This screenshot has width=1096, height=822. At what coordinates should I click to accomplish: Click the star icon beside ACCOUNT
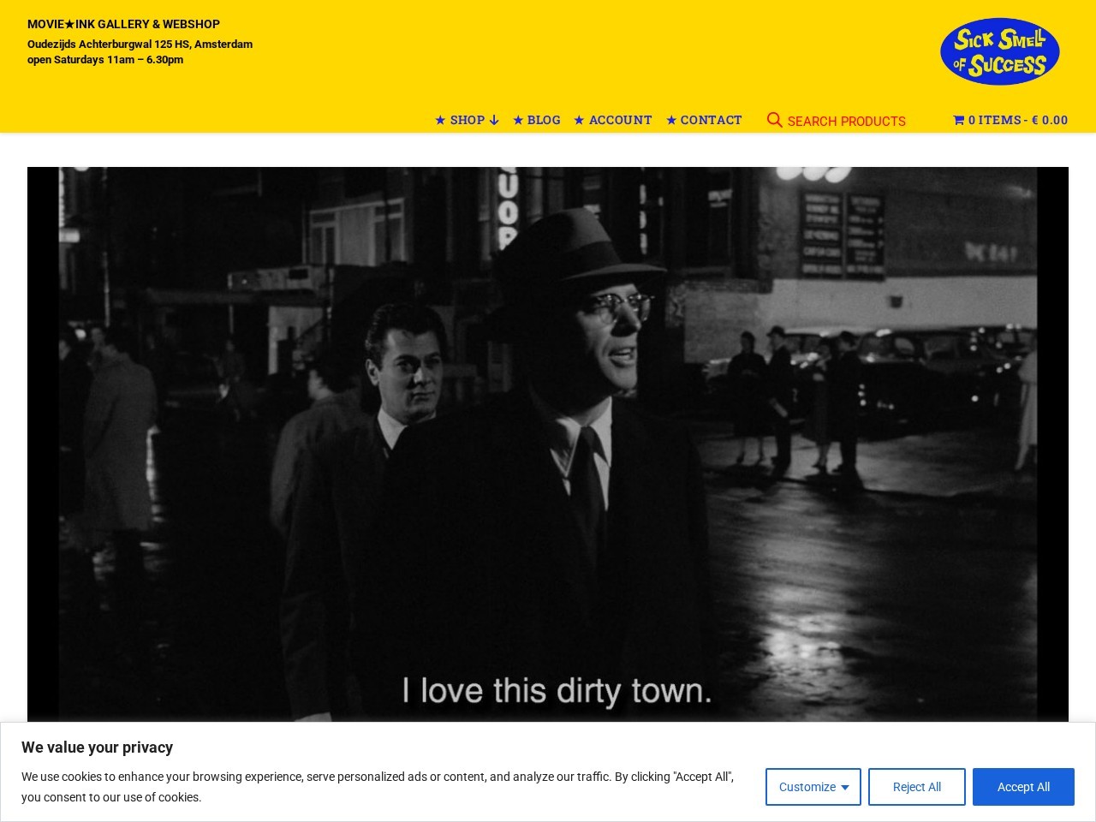(x=580, y=120)
